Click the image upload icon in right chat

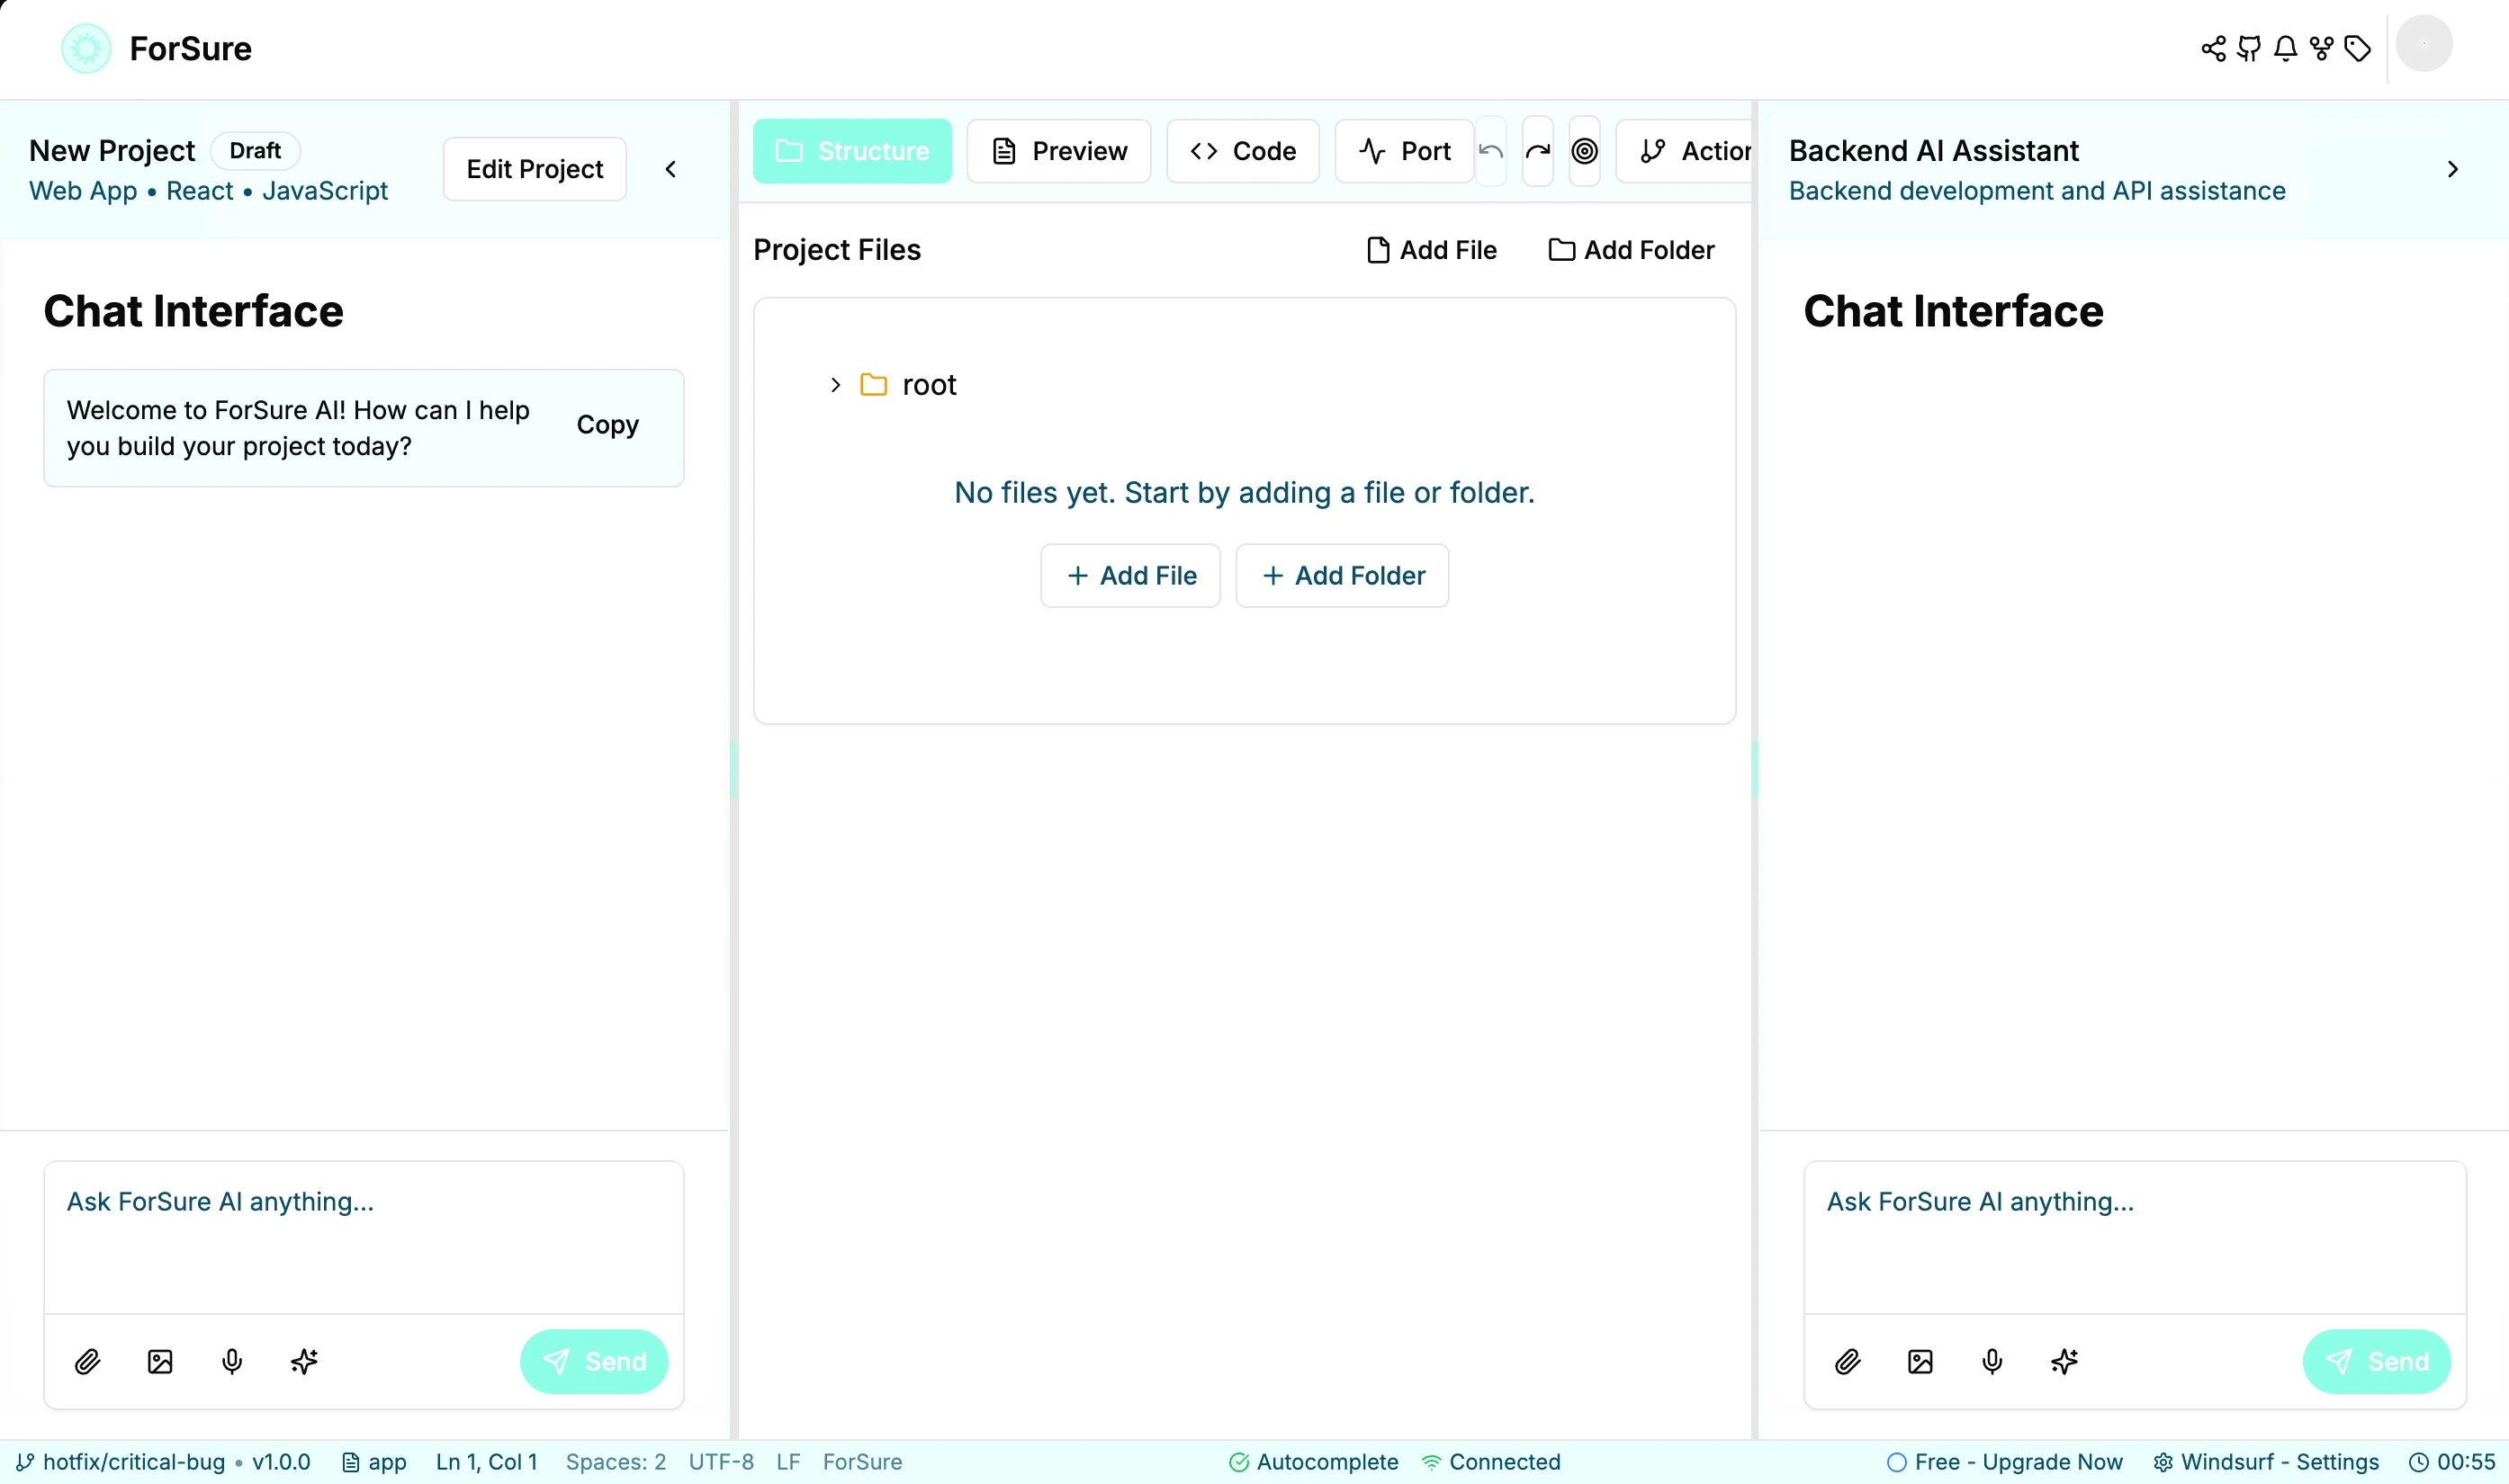point(1920,1361)
